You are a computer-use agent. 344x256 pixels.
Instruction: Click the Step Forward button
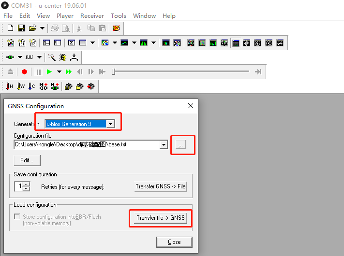[x=91, y=71]
